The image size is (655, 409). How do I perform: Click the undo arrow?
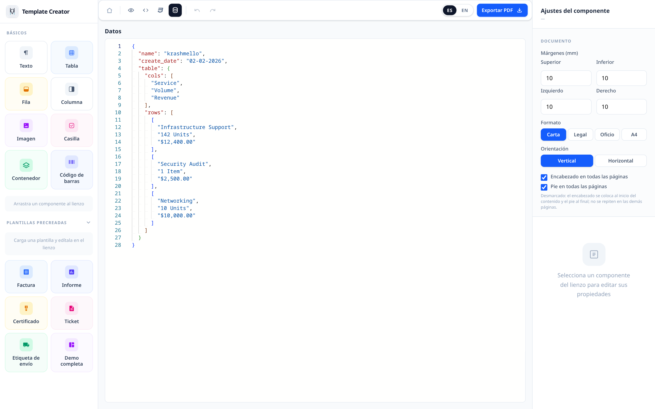(197, 10)
